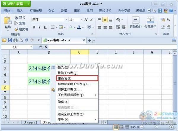Toggle middle vertical alignment (highlighted)
Screen dimensions: 178x131
tap(105, 20)
